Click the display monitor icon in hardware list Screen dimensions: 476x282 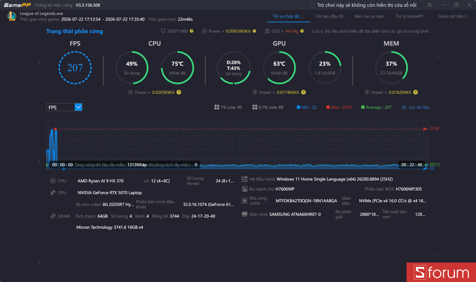coord(244,214)
